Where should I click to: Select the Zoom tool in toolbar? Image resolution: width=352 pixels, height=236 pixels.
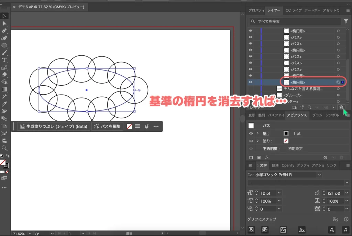pos(4,148)
